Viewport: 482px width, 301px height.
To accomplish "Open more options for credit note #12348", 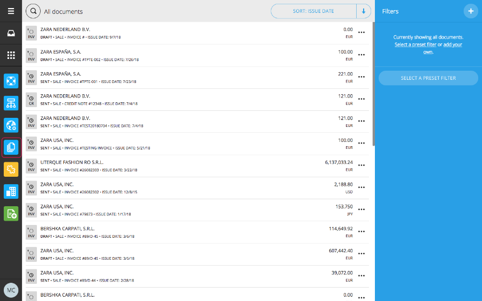I will [361, 99].
